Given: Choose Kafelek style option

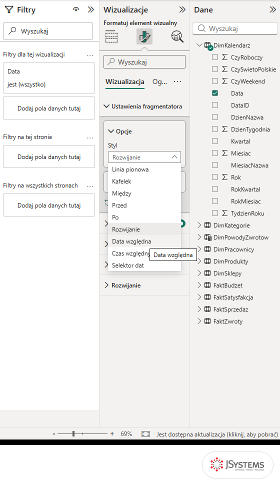Looking at the screenshot, I should [x=144, y=181].
